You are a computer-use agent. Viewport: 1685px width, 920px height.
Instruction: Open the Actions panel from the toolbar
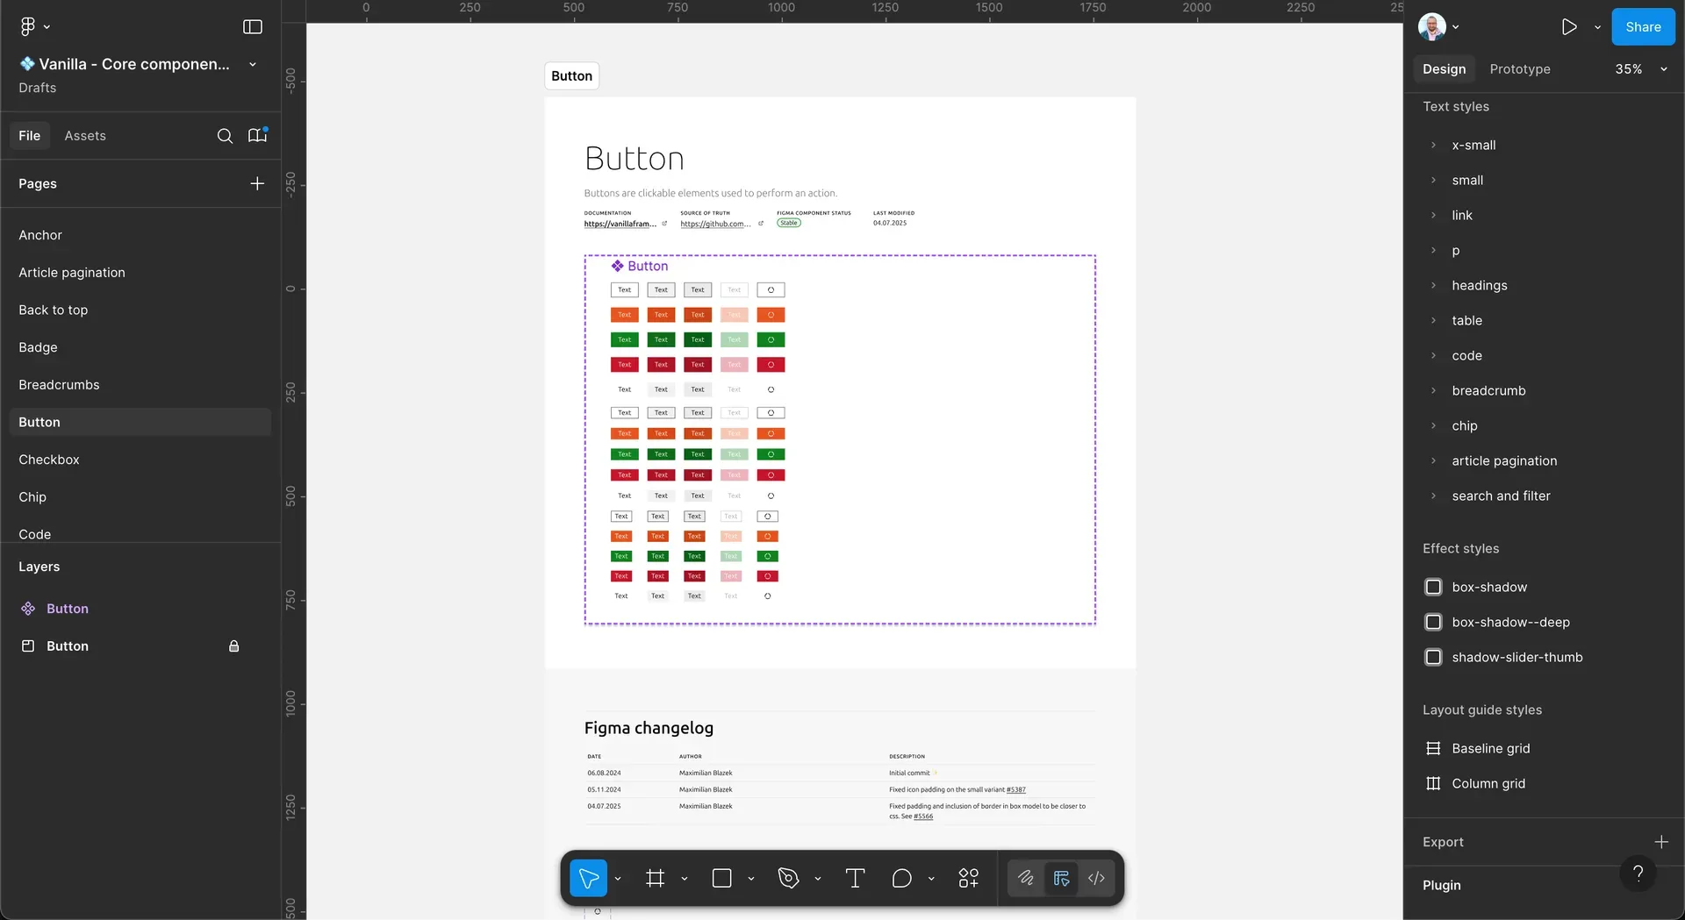969,878
